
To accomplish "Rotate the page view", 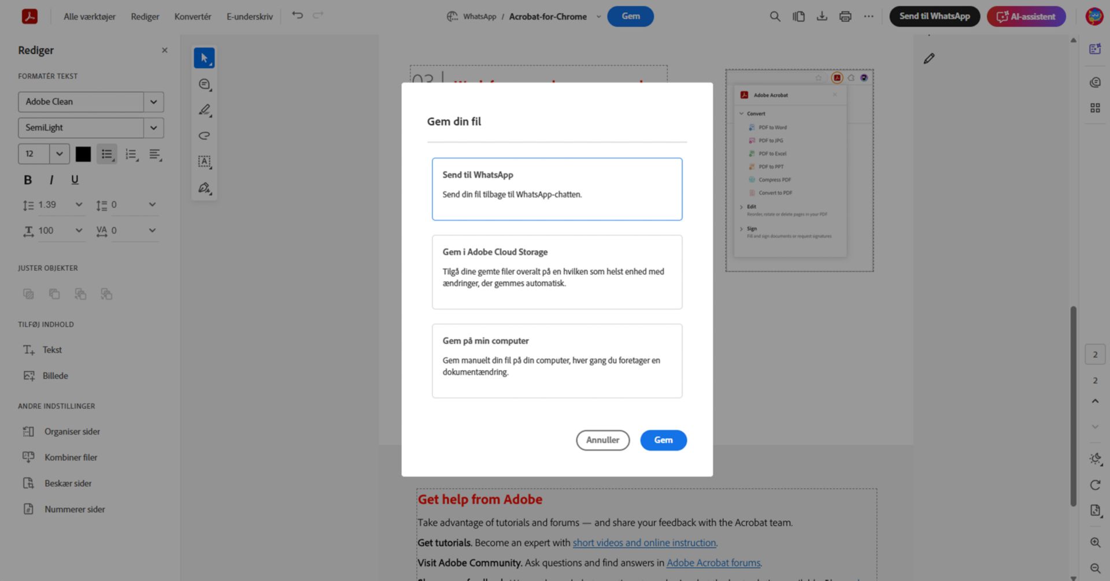I will [x=1095, y=485].
